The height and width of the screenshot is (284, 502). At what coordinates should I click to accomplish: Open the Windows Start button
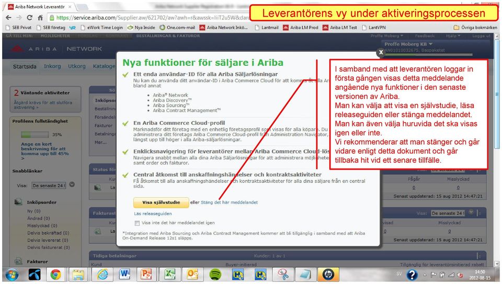click(x=12, y=275)
